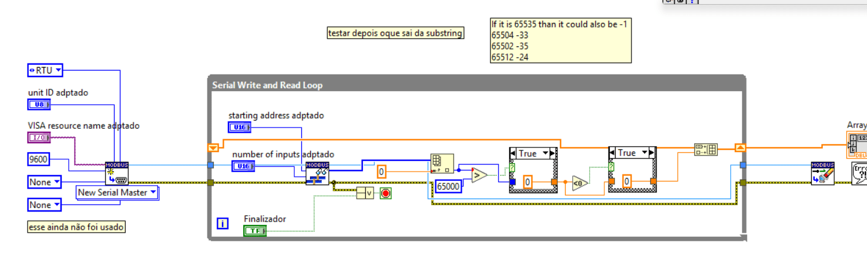867x265 pixels.
Task: Select the blue tunnel on the loop's left border
Action: 211,165
